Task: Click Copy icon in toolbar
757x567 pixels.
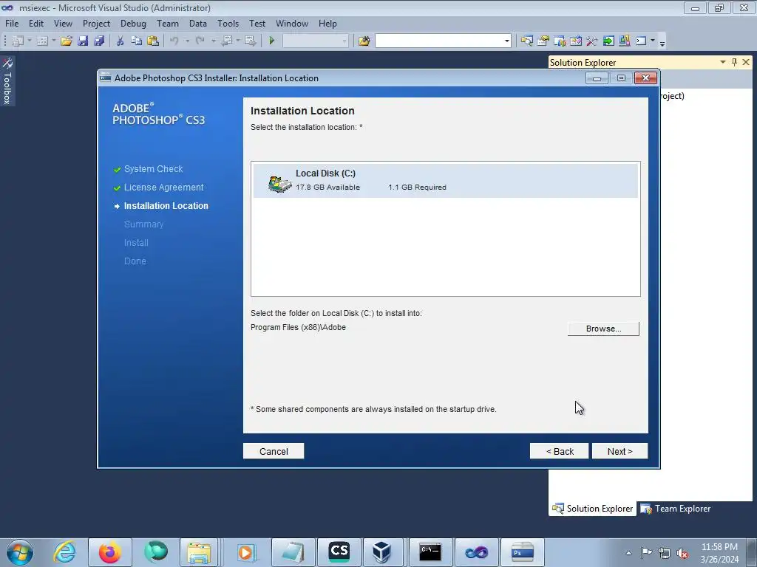Action: pos(136,41)
